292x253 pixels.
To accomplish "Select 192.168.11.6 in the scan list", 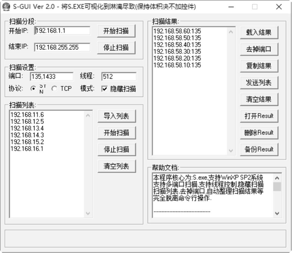I will click(27, 115).
